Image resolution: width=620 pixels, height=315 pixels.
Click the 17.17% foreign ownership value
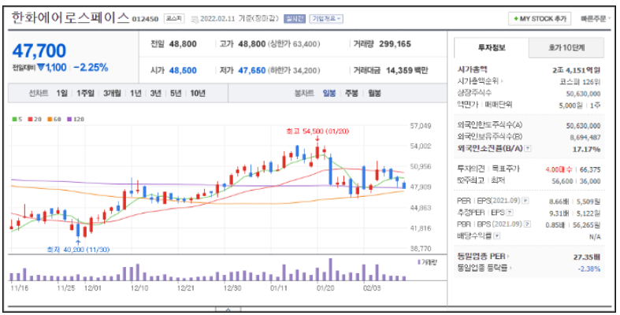click(x=586, y=149)
